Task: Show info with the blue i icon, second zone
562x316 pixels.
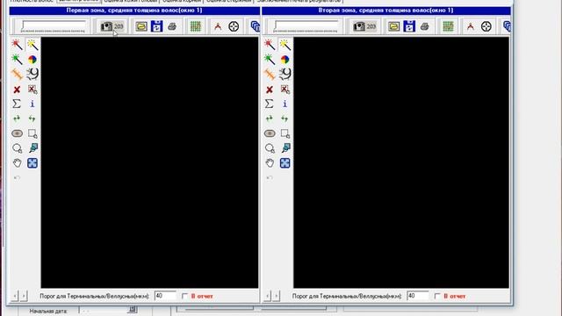Action: (x=285, y=104)
